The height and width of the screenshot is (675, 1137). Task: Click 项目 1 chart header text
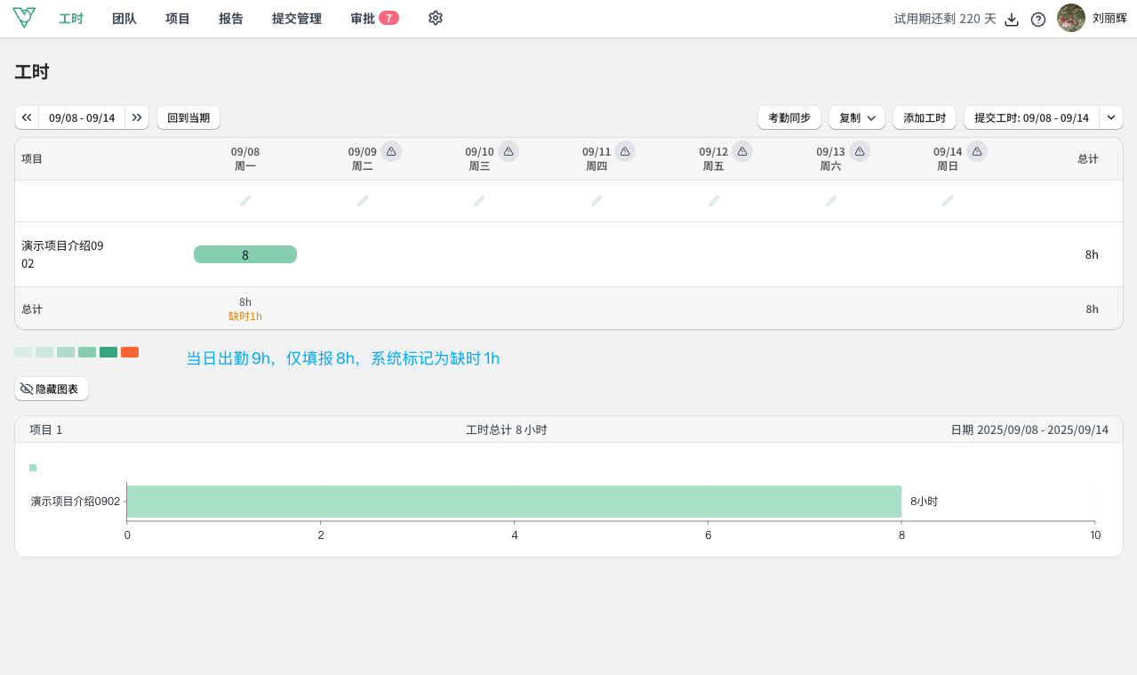(x=46, y=430)
